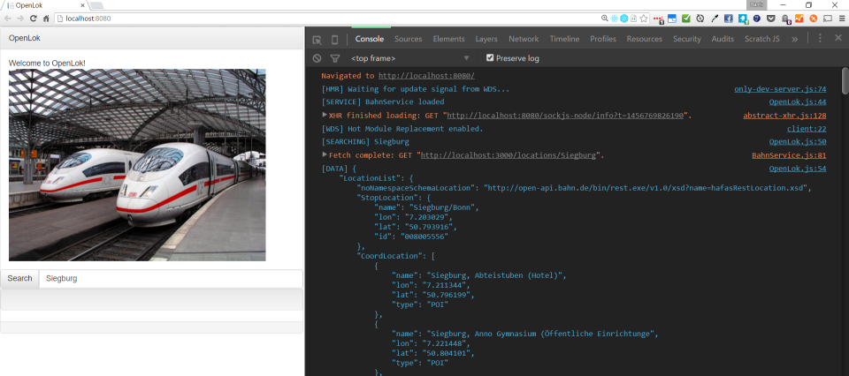Switch to the Network tab
849x376 pixels.
524,39
